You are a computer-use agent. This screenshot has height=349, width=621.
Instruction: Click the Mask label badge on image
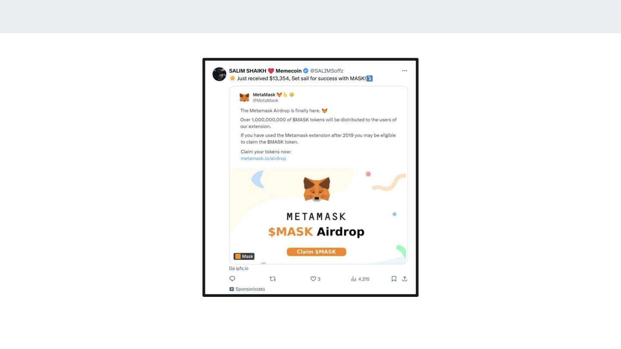[x=244, y=256]
